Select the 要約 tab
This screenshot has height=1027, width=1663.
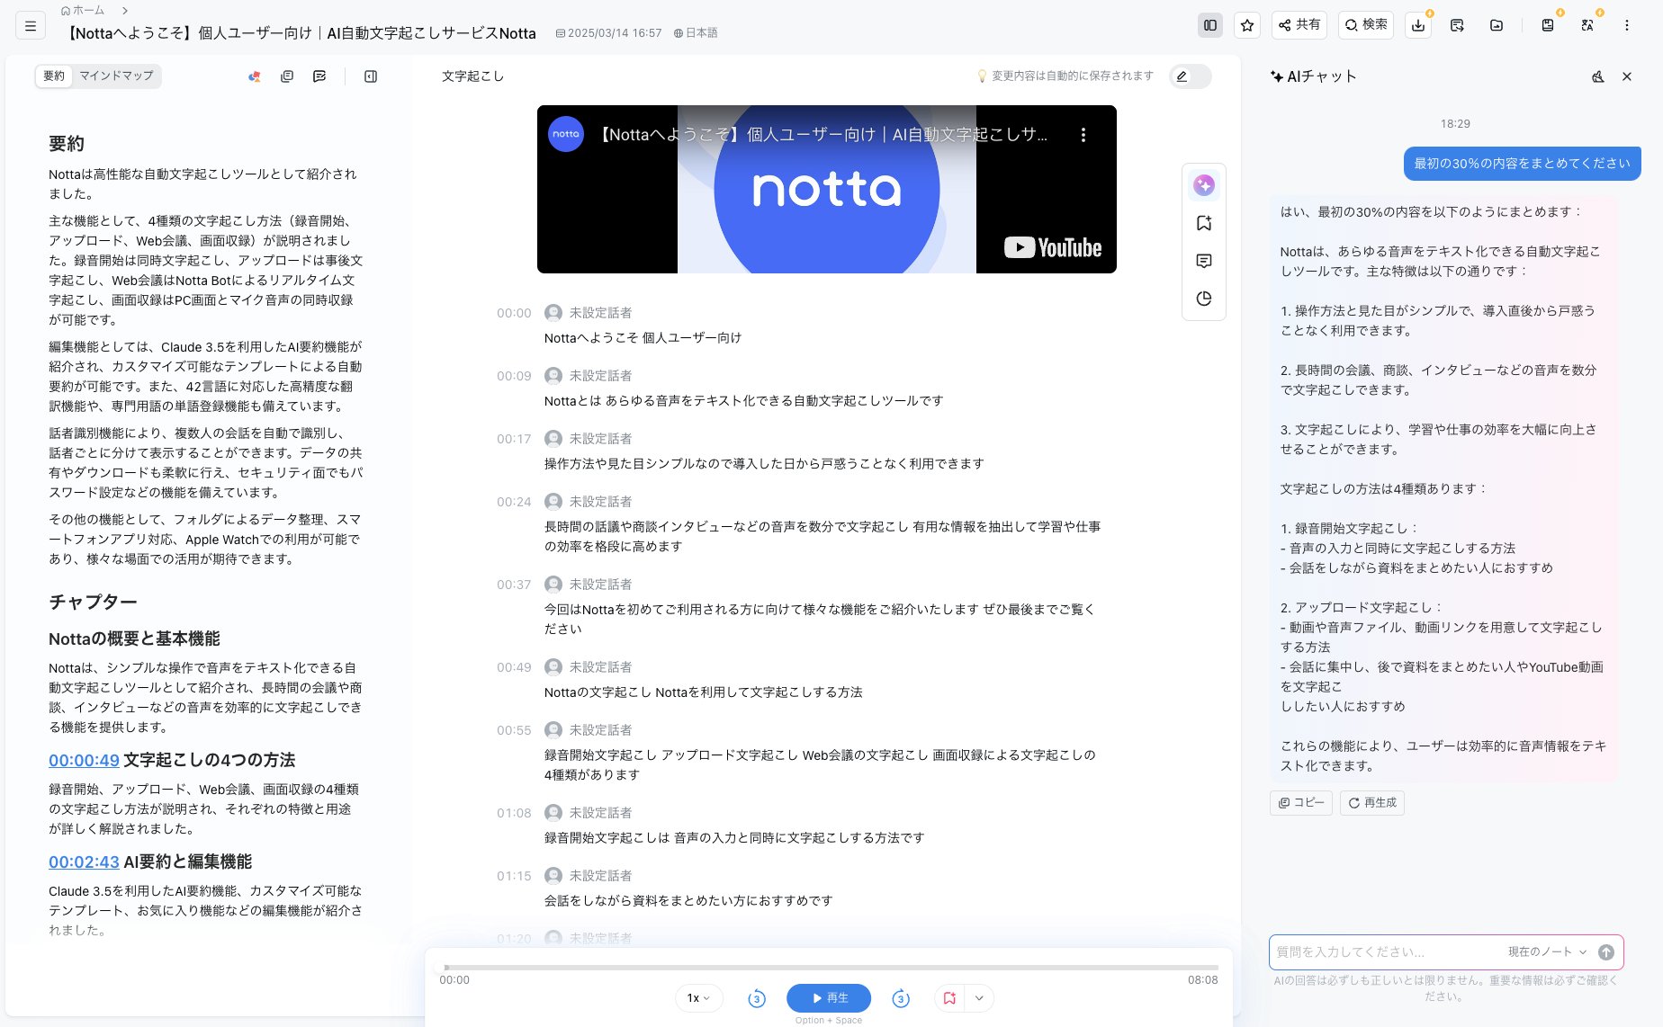coord(54,76)
